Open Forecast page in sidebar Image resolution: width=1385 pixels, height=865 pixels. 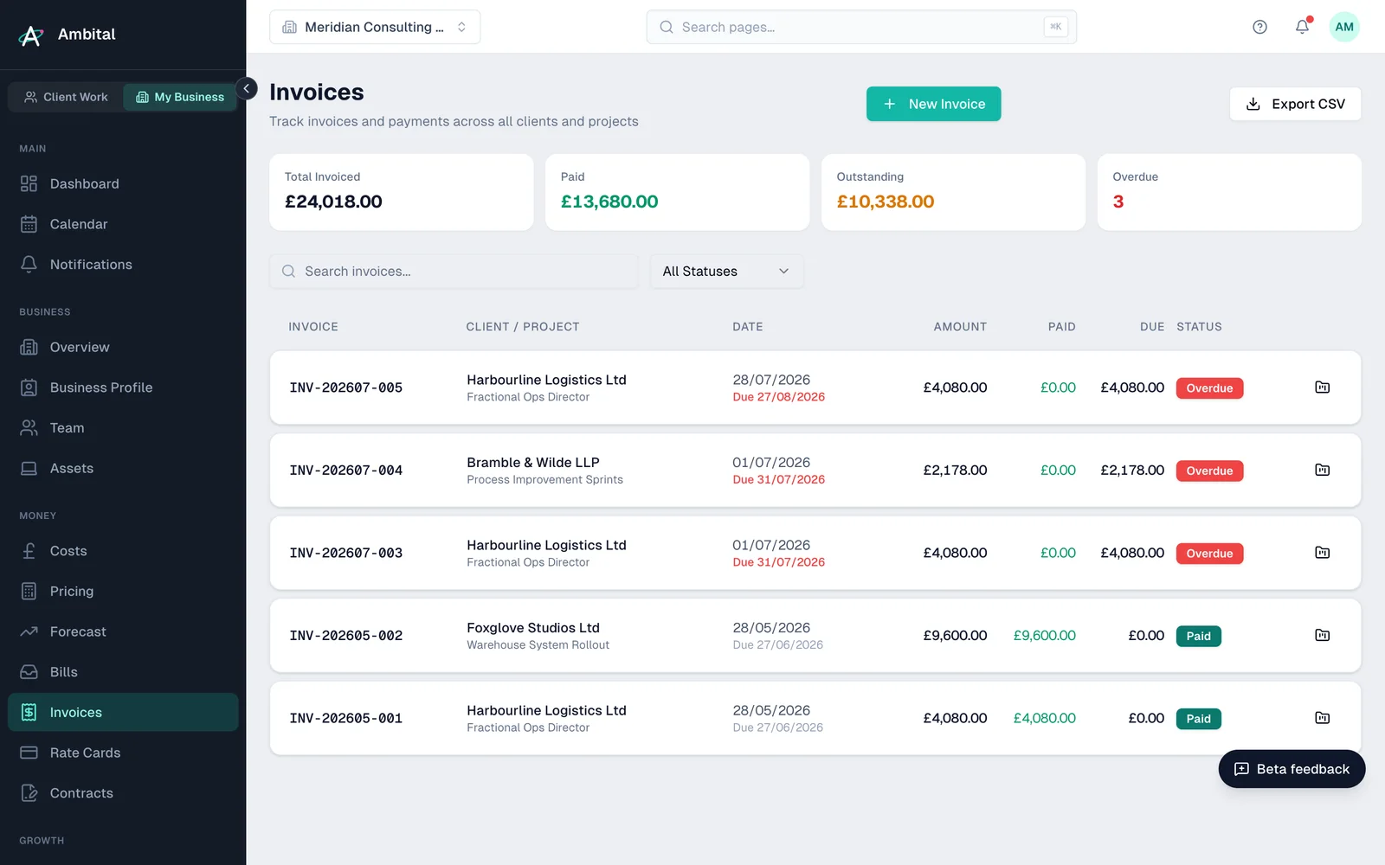[x=123, y=631]
